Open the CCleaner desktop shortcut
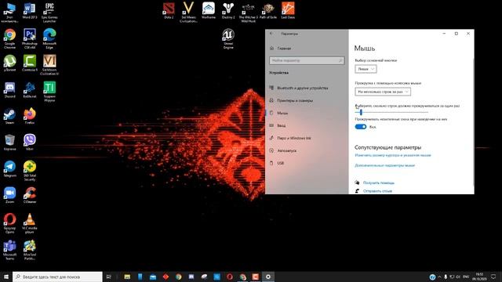 [x=30, y=195]
